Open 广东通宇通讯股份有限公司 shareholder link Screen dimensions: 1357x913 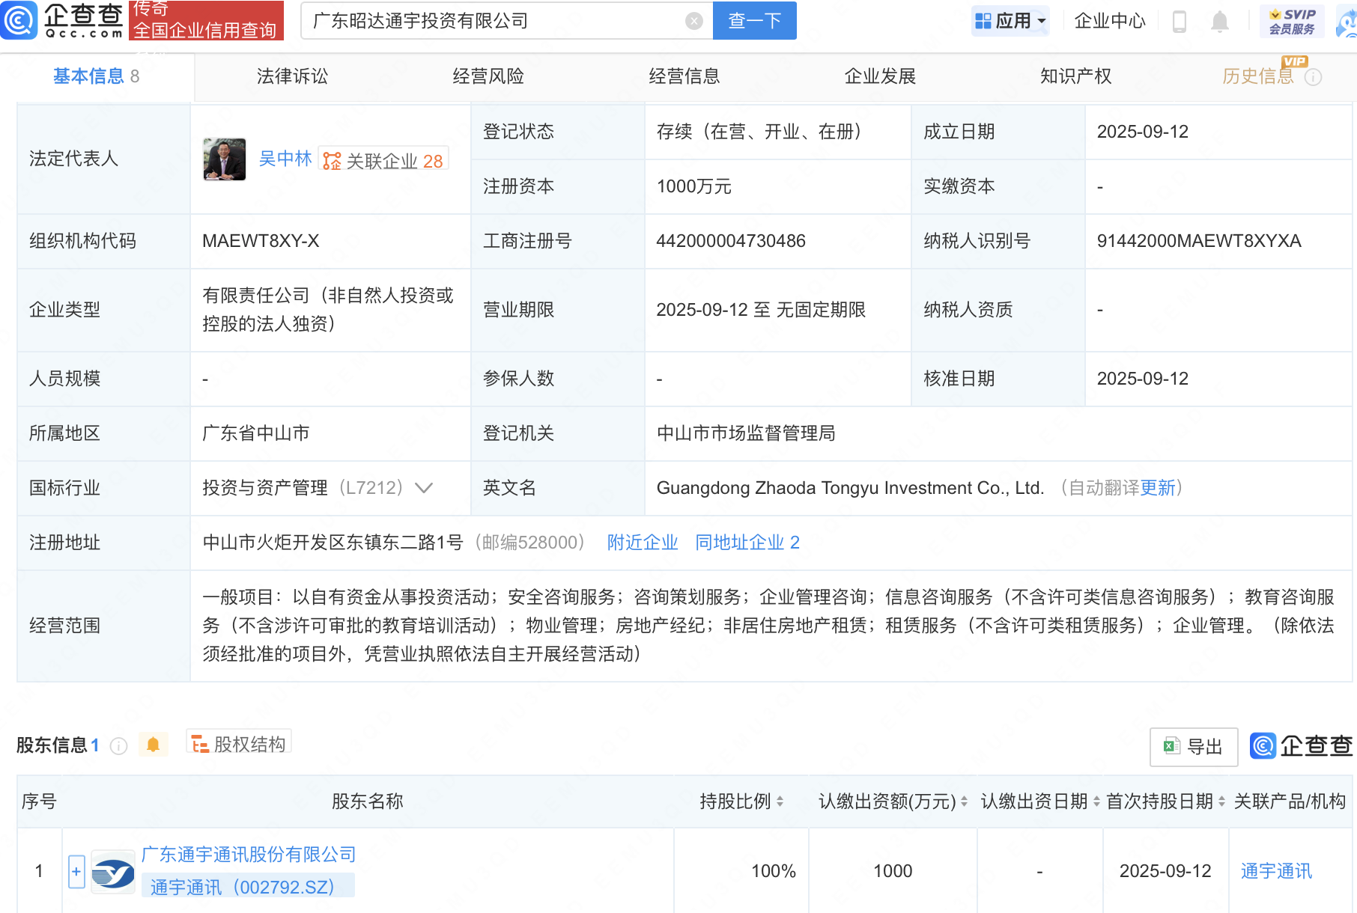coord(249,855)
